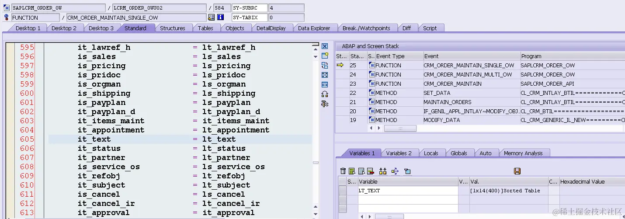Click the full-screen tool icon beside the editor

[325, 75]
